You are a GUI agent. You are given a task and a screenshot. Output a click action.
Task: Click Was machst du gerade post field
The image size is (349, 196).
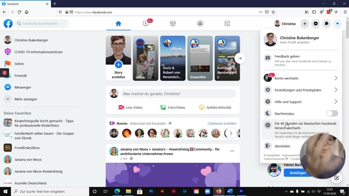tap(178, 94)
